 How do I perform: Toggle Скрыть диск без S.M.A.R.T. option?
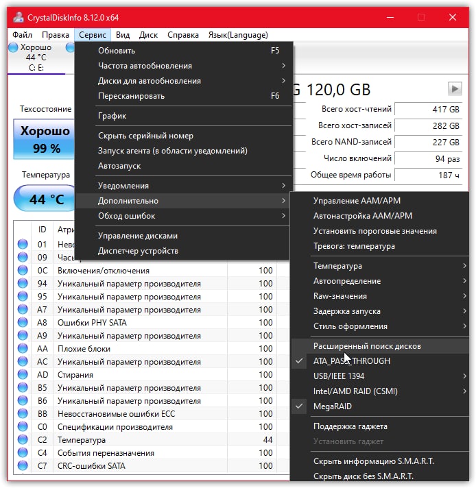point(380,476)
